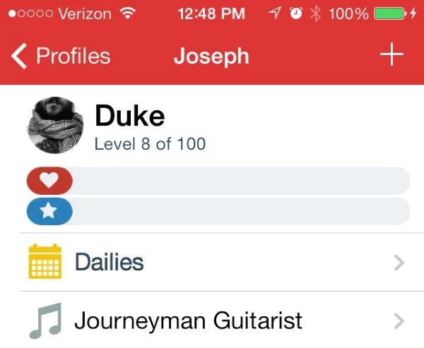Tap the blue star experience icon
The height and width of the screenshot is (348, 424).
coord(49,211)
